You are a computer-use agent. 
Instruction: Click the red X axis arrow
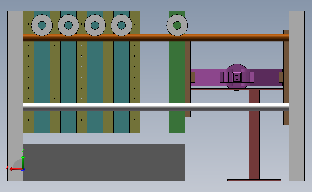(16, 169)
